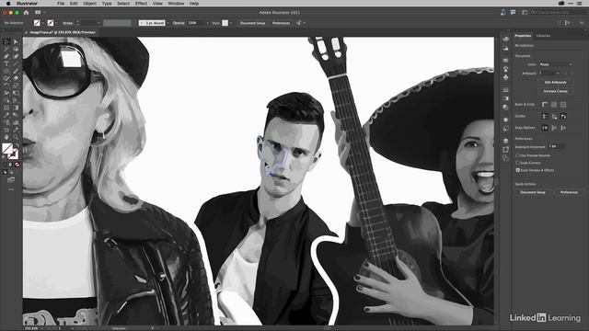This screenshot has height=331, width=589.
Task: Select the Eyedropper tool
Action: click(6, 115)
